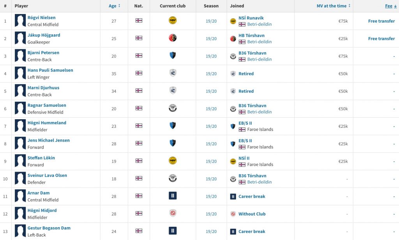Screen dimensions: 399x240
Task: Click EB/S II club link for Högni Hummeland
Action: coord(245,123)
